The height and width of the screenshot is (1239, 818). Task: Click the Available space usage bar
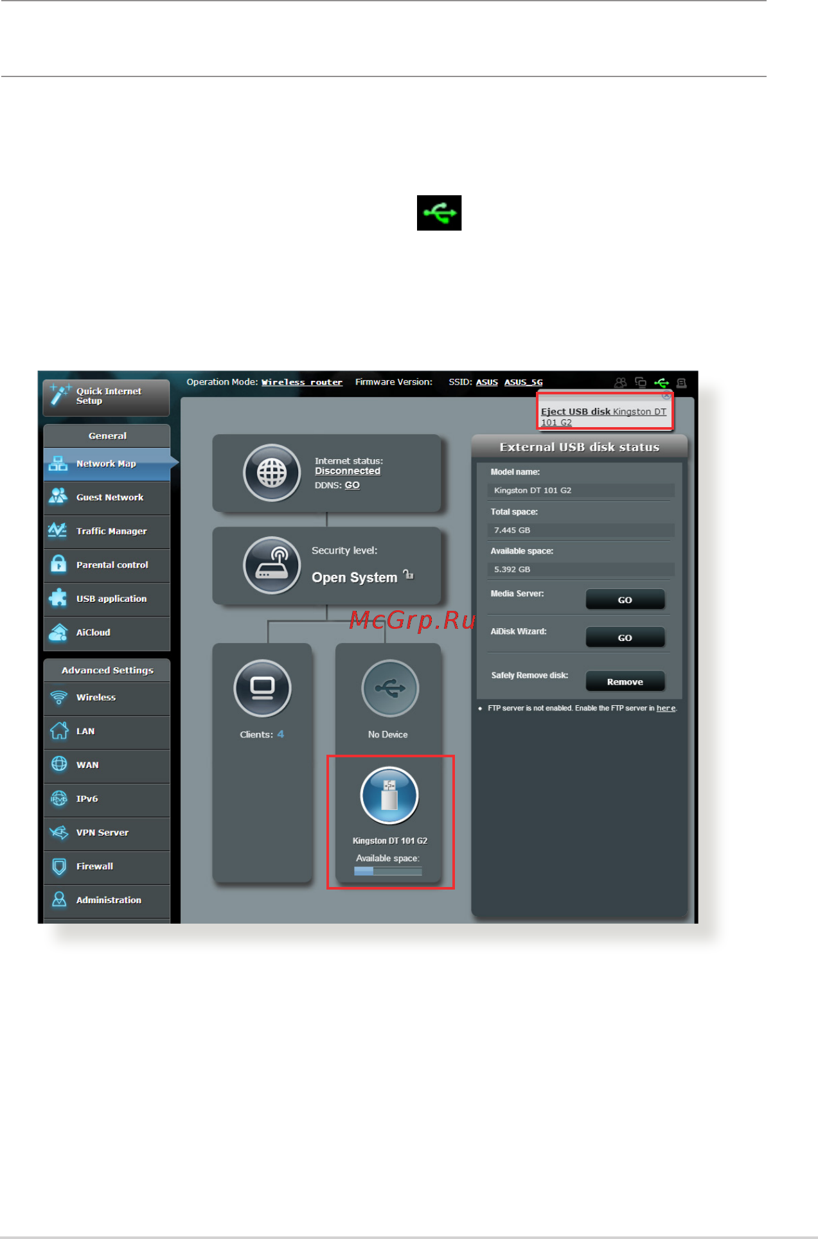388,871
